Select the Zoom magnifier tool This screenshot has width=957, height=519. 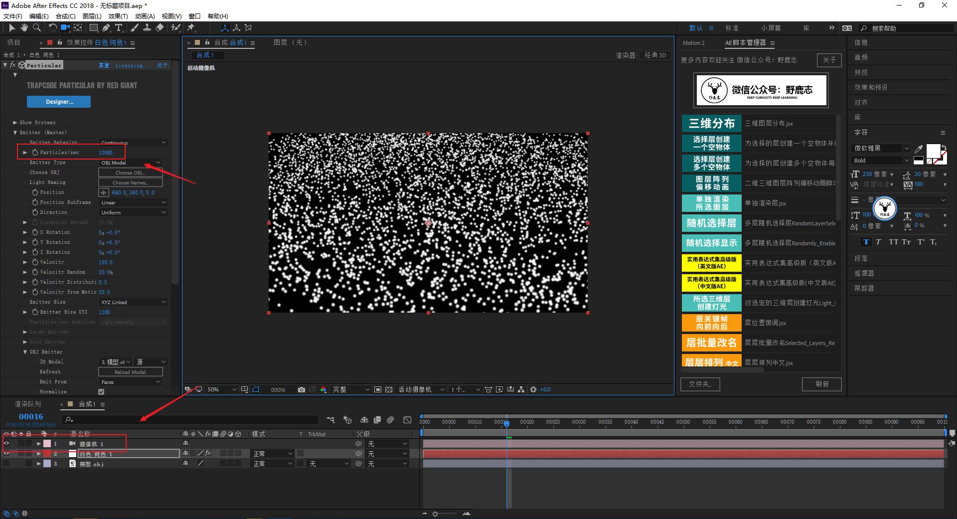(x=36, y=28)
